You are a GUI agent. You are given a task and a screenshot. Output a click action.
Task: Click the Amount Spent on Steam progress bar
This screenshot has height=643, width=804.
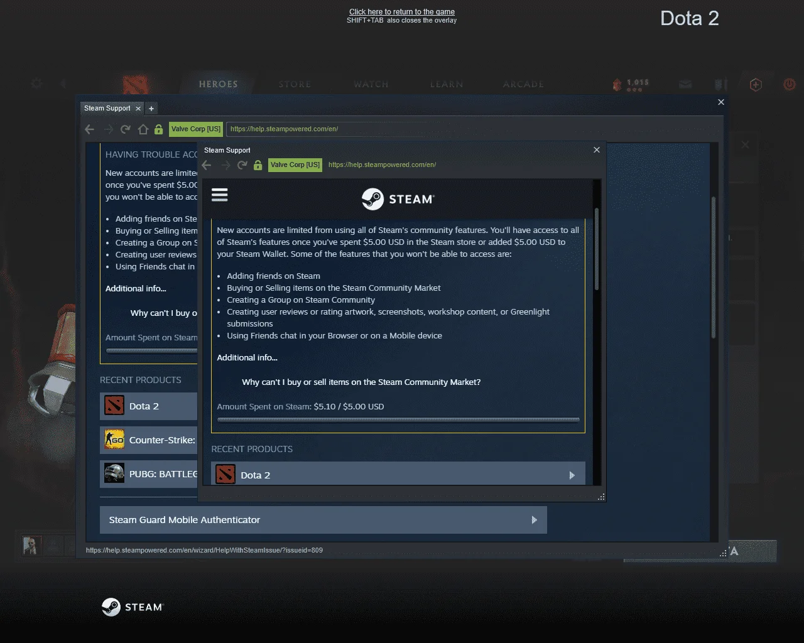[398, 420]
